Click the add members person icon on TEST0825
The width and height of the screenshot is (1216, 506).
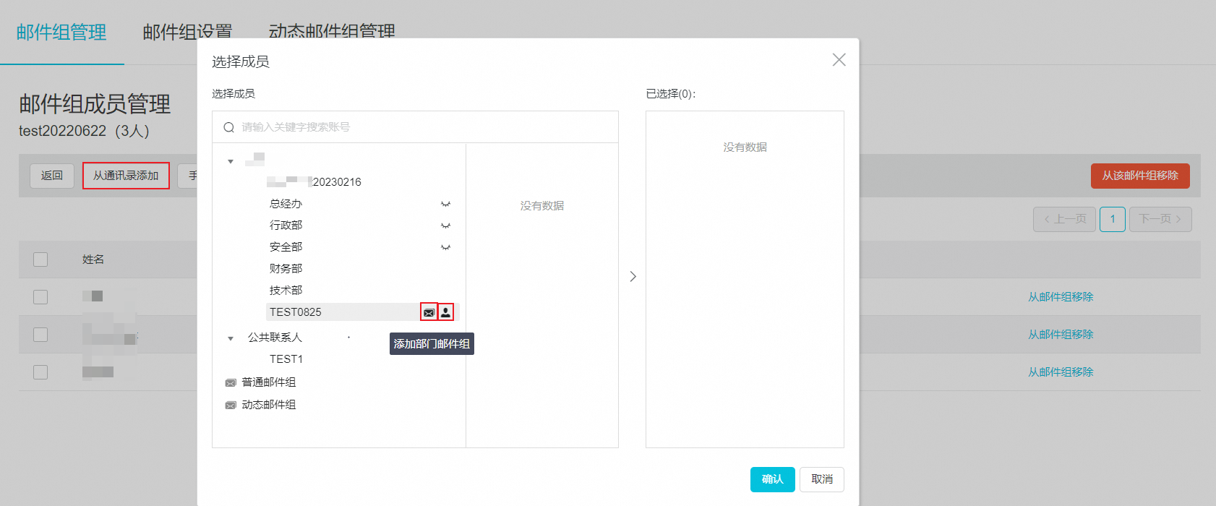tap(446, 312)
